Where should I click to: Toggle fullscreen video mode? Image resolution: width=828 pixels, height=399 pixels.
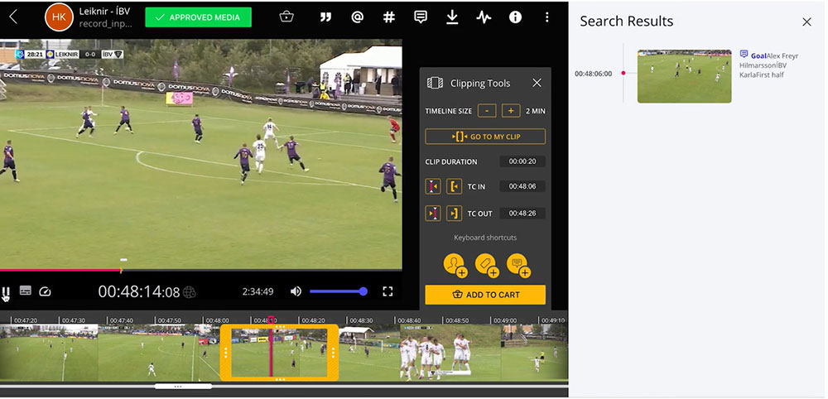coord(387,291)
